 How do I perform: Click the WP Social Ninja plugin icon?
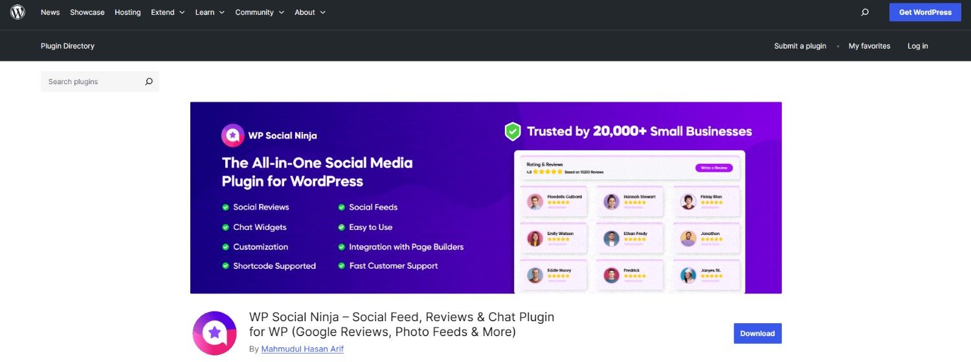[215, 333]
